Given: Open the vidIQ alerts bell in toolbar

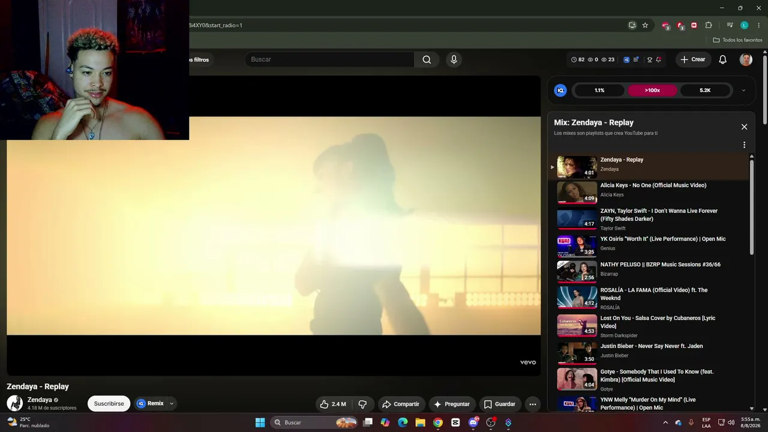Looking at the screenshot, I should (x=658, y=59).
